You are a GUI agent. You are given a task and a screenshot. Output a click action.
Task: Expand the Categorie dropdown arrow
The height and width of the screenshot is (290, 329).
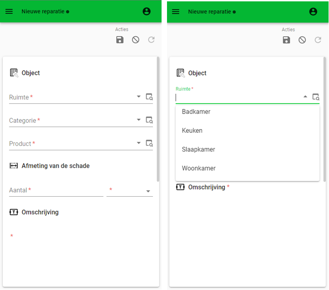138,120
